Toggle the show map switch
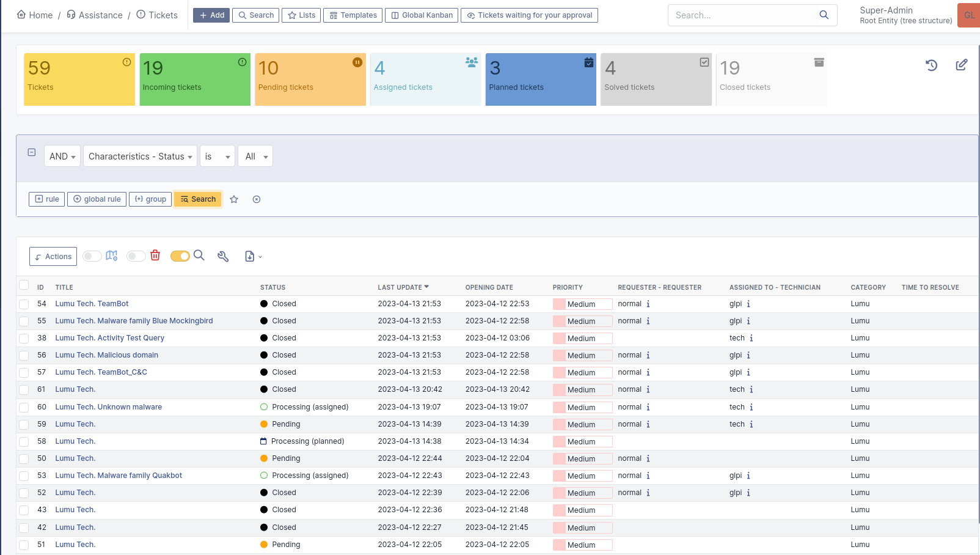The image size is (980, 555). (x=92, y=256)
